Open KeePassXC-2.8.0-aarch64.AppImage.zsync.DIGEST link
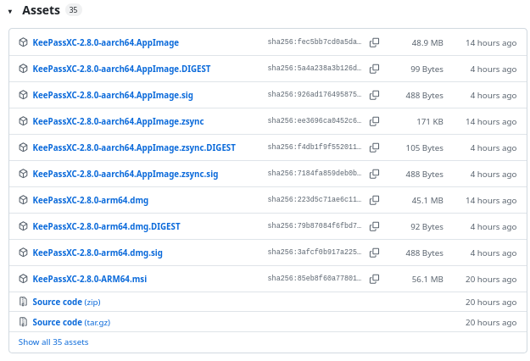Viewport: 530px width, 361px height. 134,147
